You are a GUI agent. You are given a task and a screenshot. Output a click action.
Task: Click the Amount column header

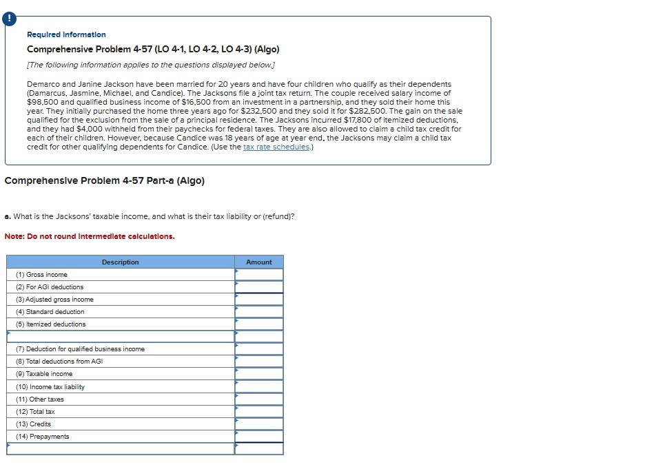coord(259,262)
